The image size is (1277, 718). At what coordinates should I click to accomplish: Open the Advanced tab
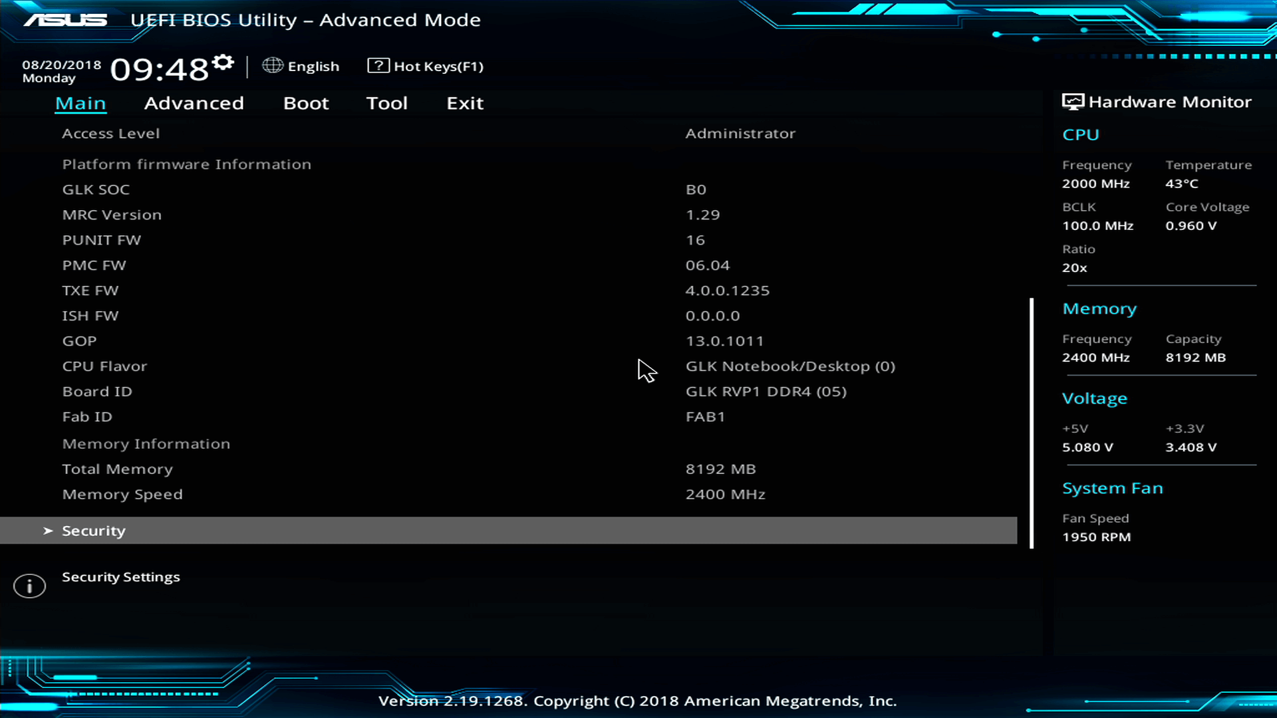pos(194,103)
